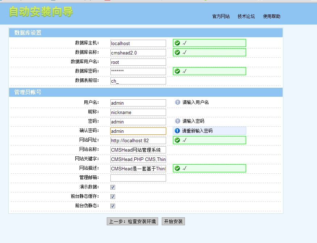Select the 数据表前缀 field with ch_
The height and width of the screenshot is (243, 317).
coord(138,81)
